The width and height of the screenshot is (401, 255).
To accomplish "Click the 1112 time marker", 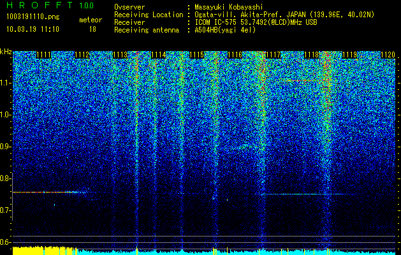I will pyautogui.click(x=82, y=55).
